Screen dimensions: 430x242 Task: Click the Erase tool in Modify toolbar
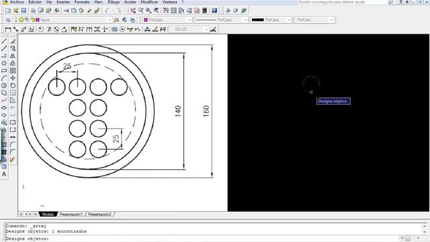coord(13,41)
